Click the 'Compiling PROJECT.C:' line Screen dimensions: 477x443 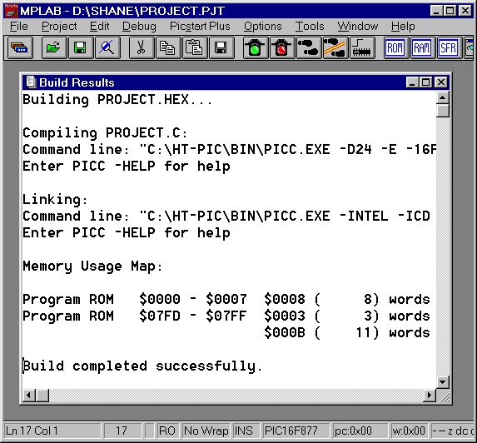[x=105, y=133]
